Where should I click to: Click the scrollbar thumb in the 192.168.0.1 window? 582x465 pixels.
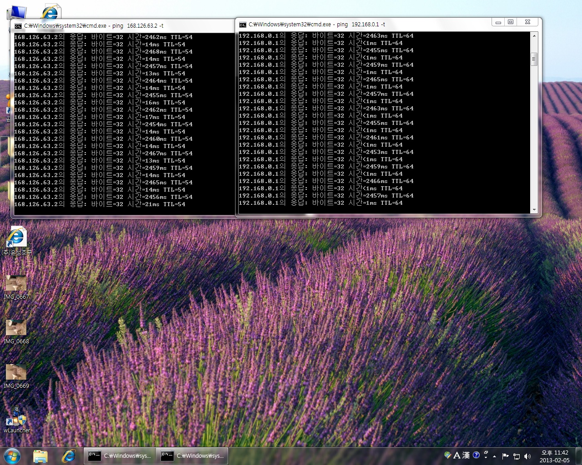pos(534,59)
